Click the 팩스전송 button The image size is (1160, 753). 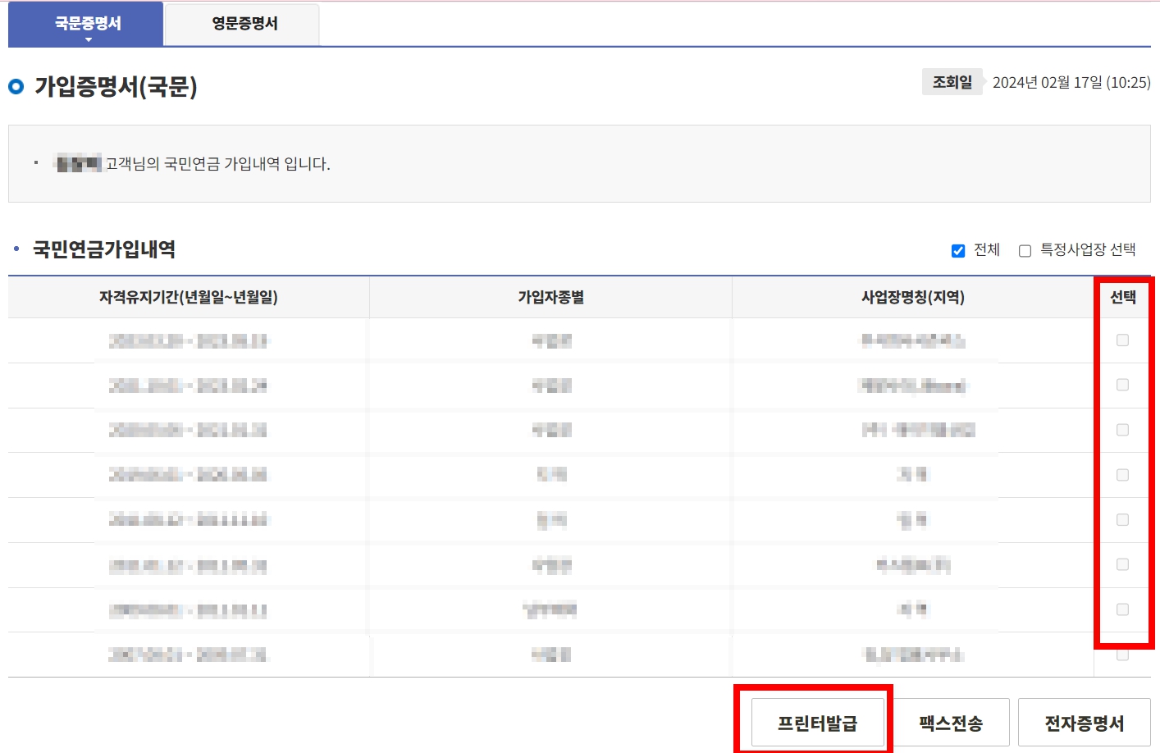point(952,722)
